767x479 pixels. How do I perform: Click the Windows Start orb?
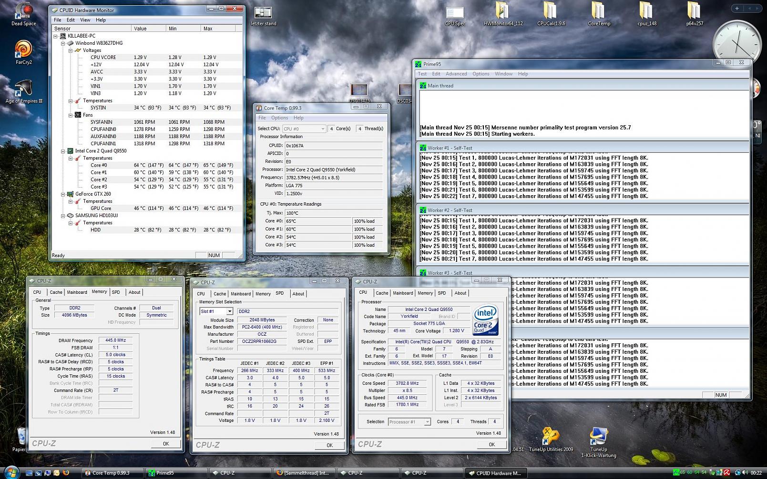pos(10,472)
